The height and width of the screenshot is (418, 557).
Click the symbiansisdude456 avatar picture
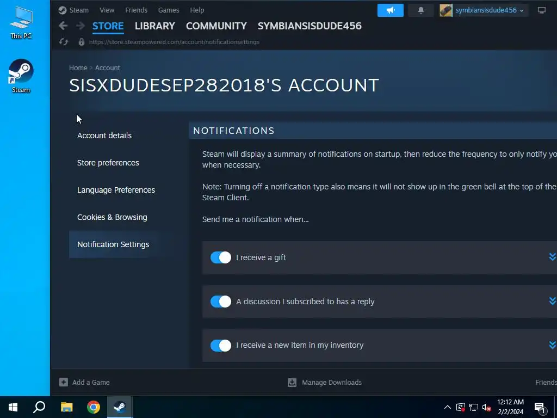[x=446, y=10]
